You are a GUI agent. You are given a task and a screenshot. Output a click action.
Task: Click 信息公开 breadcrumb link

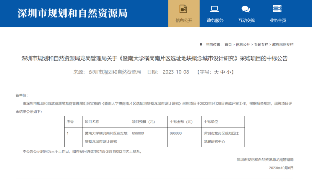point(243,44)
